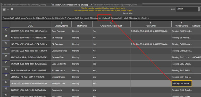Click Piercing: Ortheus Bro VisualUUIDs cell

tap(182, 51)
